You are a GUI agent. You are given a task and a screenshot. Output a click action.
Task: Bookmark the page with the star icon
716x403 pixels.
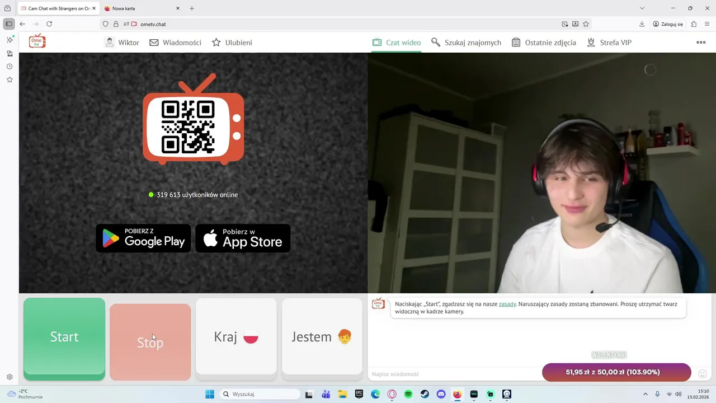click(x=586, y=24)
